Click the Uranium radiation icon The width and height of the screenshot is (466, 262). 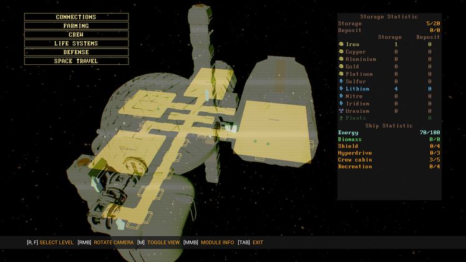pos(341,111)
